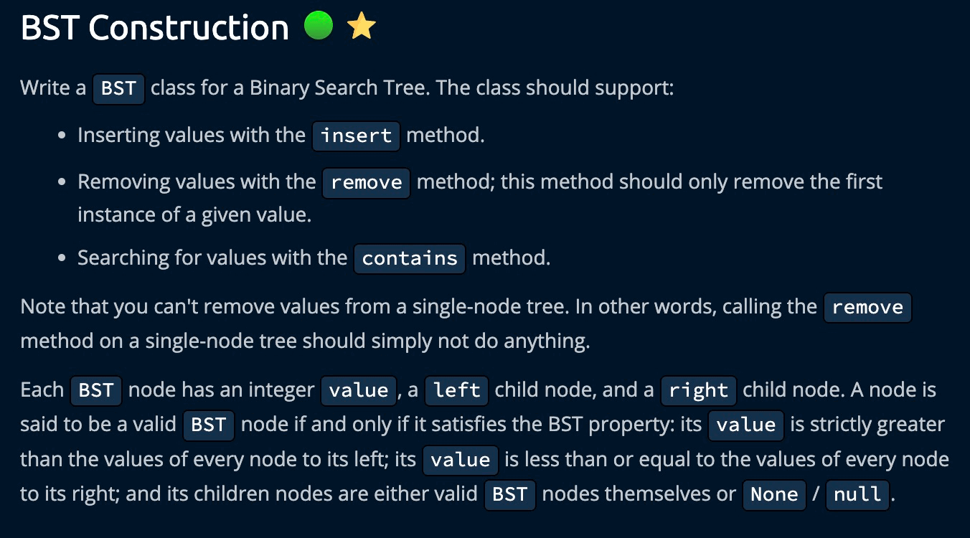Select the "null" code tag
The image size is (970, 538).
(x=858, y=495)
